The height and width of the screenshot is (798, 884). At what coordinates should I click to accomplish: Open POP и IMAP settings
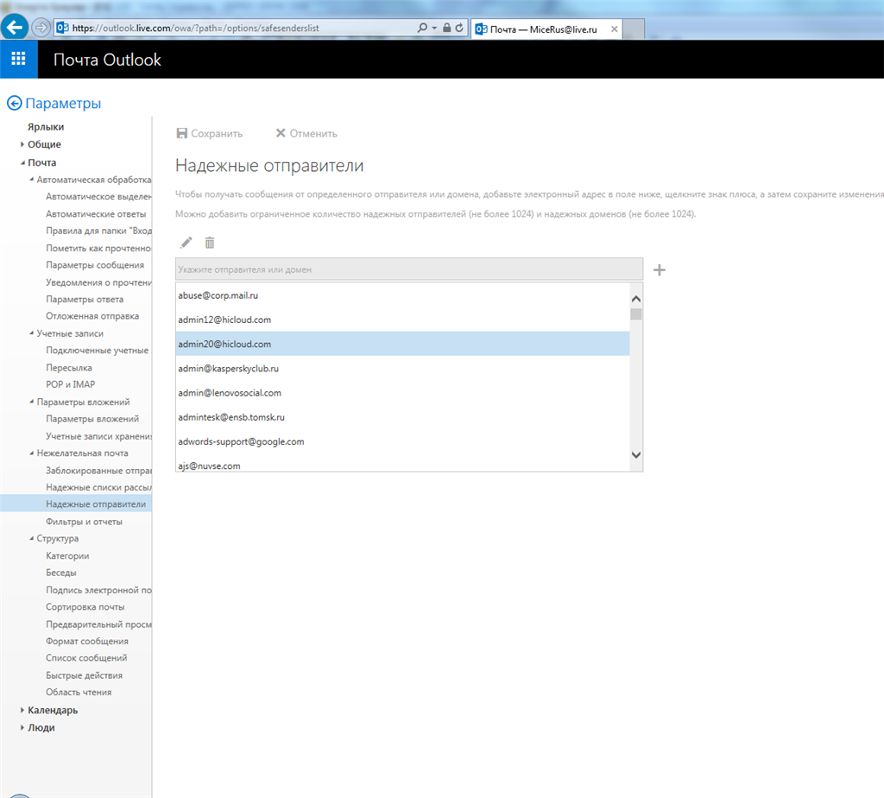click(71, 384)
